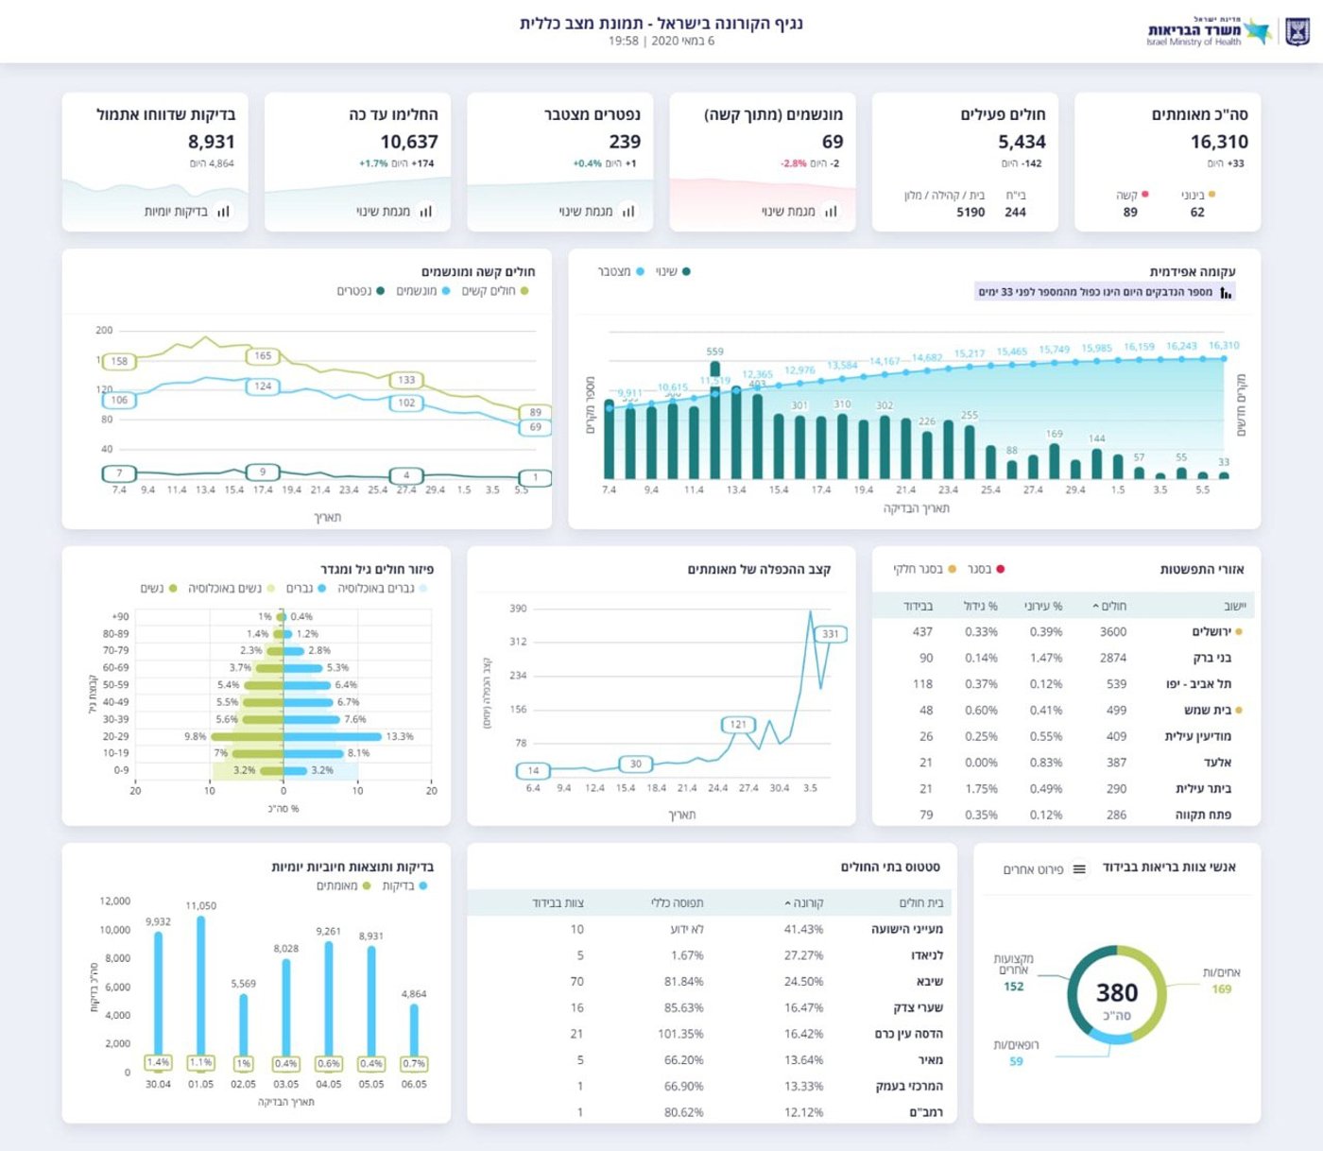Open trend chart icon in ventilated card
The image size is (1323, 1151).
point(831,212)
